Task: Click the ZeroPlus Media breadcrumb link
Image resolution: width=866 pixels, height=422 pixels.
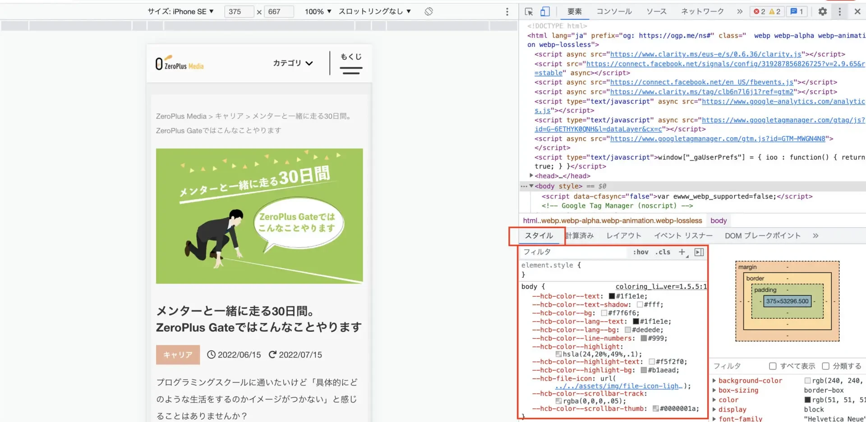Action: [181, 116]
